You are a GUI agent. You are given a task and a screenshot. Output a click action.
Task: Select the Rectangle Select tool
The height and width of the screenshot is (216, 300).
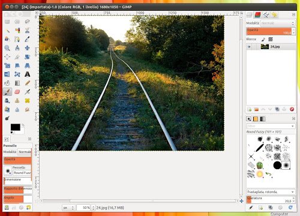pyautogui.click(x=7, y=22)
